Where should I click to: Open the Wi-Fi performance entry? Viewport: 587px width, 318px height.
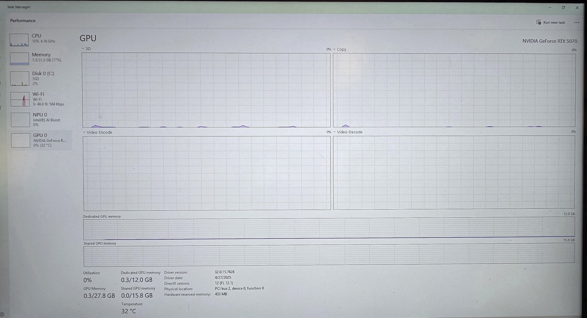[x=40, y=99]
